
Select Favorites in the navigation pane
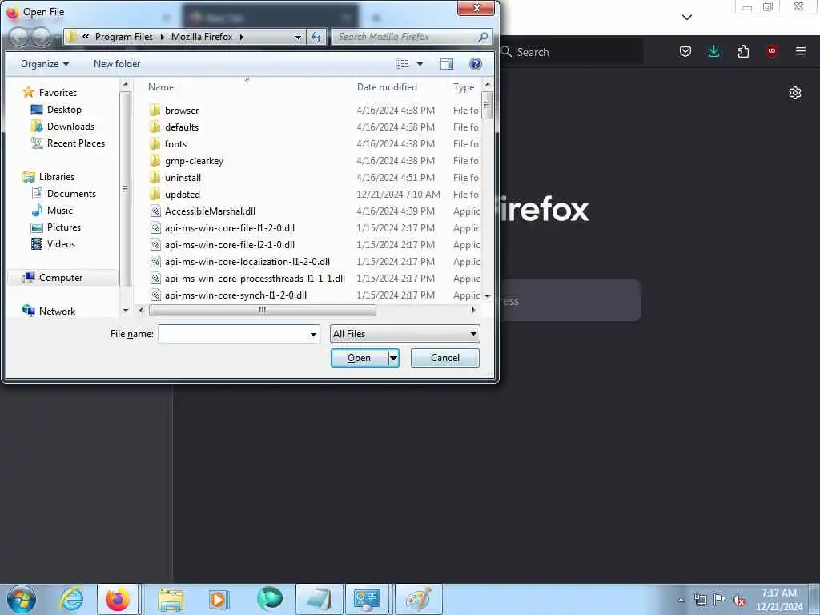[58, 93]
